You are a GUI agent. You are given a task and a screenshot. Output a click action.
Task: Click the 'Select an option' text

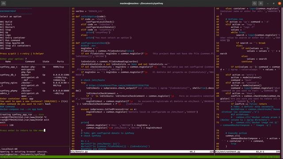[x=11, y=16]
